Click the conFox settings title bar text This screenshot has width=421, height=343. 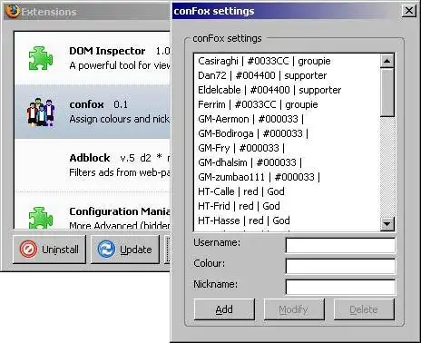[x=214, y=11]
